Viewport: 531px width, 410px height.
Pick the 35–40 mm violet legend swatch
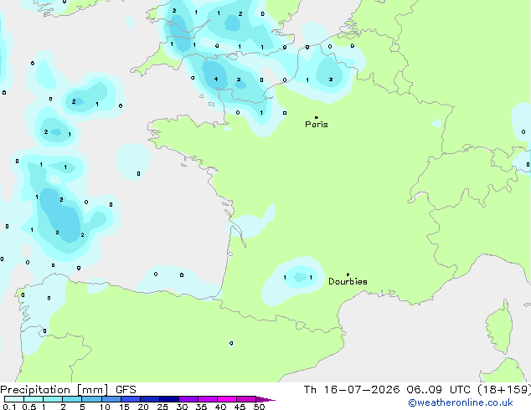(207, 399)
